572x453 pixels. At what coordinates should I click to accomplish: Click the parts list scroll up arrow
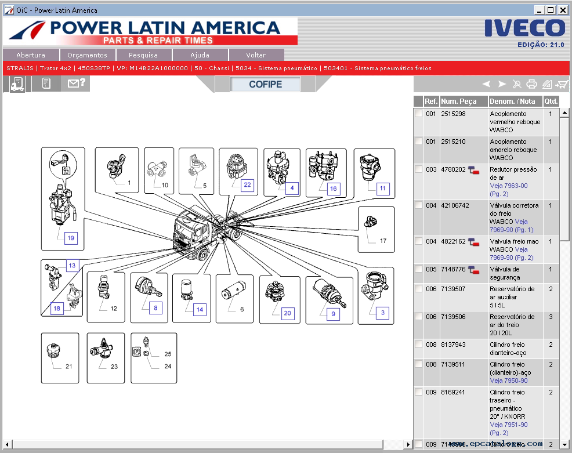[564, 113]
